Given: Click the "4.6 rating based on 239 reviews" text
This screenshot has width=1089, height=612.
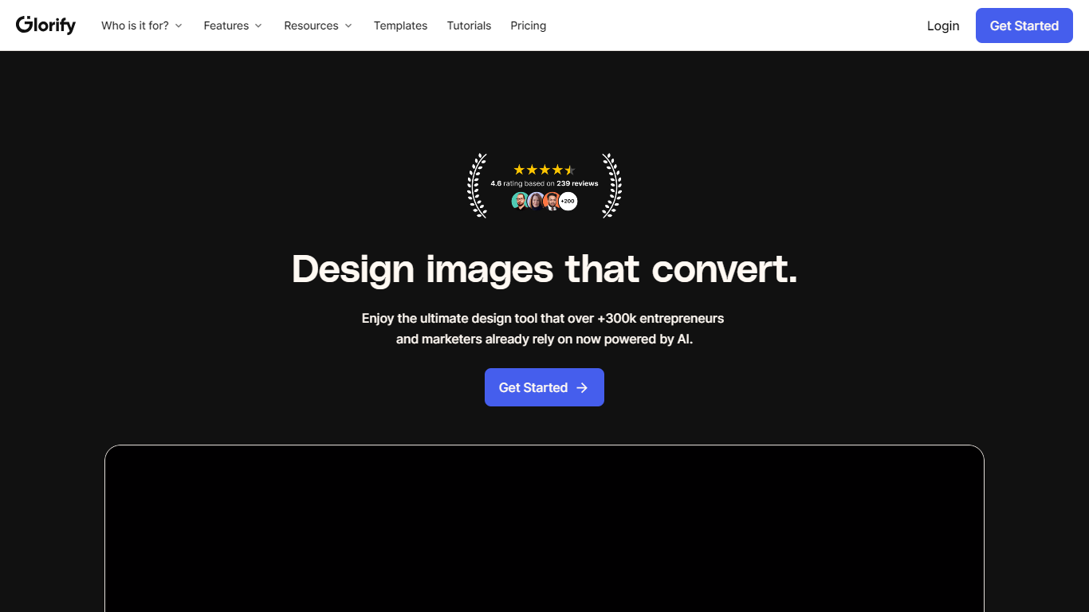Looking at the screenshot, I should pyautogui.click(x=544, y=183).
